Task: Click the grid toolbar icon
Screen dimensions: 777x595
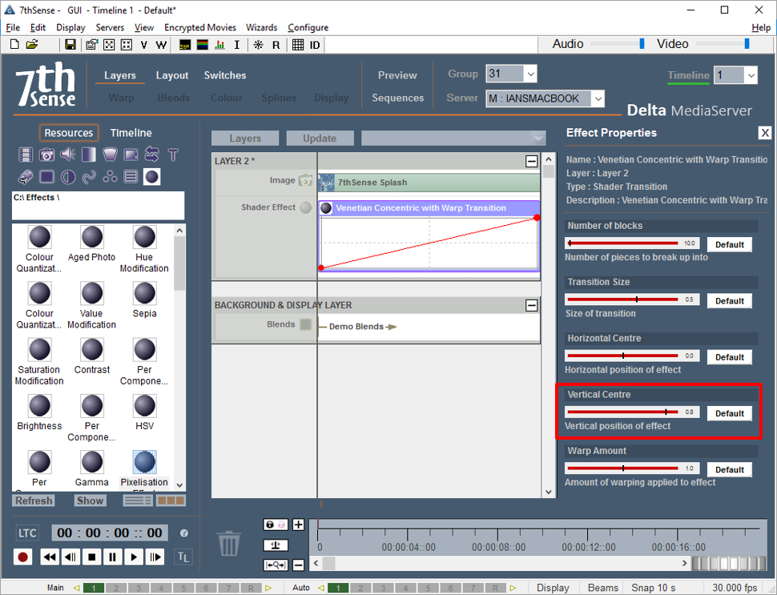Action: coord(298,45)
